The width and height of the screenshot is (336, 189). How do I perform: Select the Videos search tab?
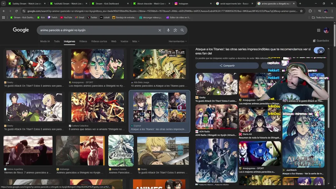coord(83,41)
